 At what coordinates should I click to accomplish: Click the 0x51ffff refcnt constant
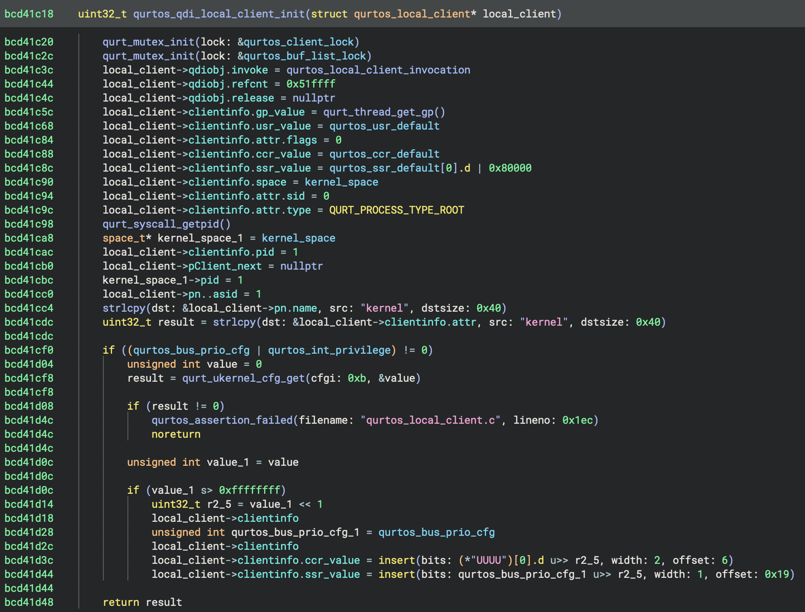pos(311,84)
